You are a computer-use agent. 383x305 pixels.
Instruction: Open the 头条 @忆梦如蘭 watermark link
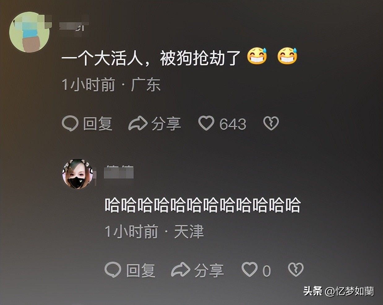tap(339, 291)
